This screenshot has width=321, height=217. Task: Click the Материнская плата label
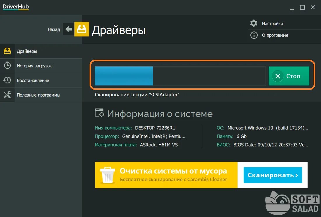coord(116,145)
